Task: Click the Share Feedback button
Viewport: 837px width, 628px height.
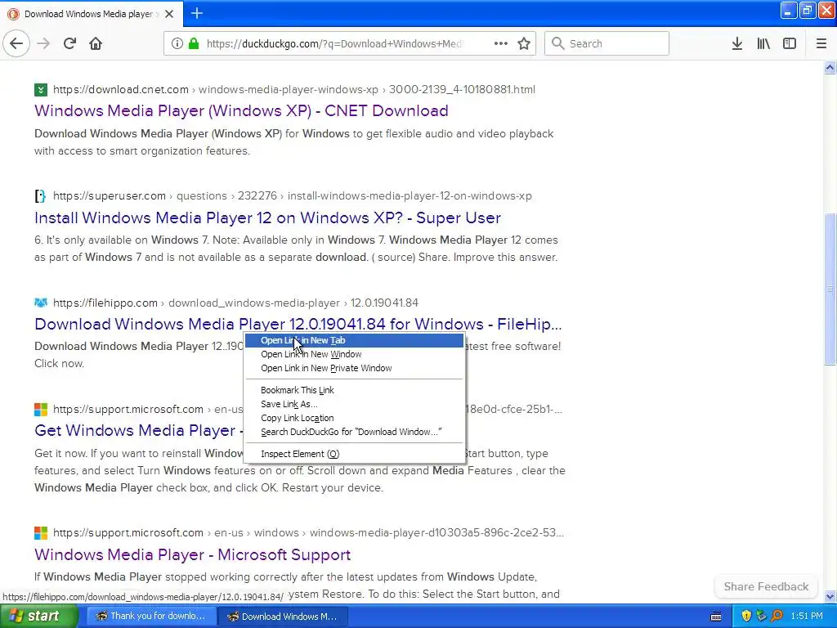Action: pos(766,586)
